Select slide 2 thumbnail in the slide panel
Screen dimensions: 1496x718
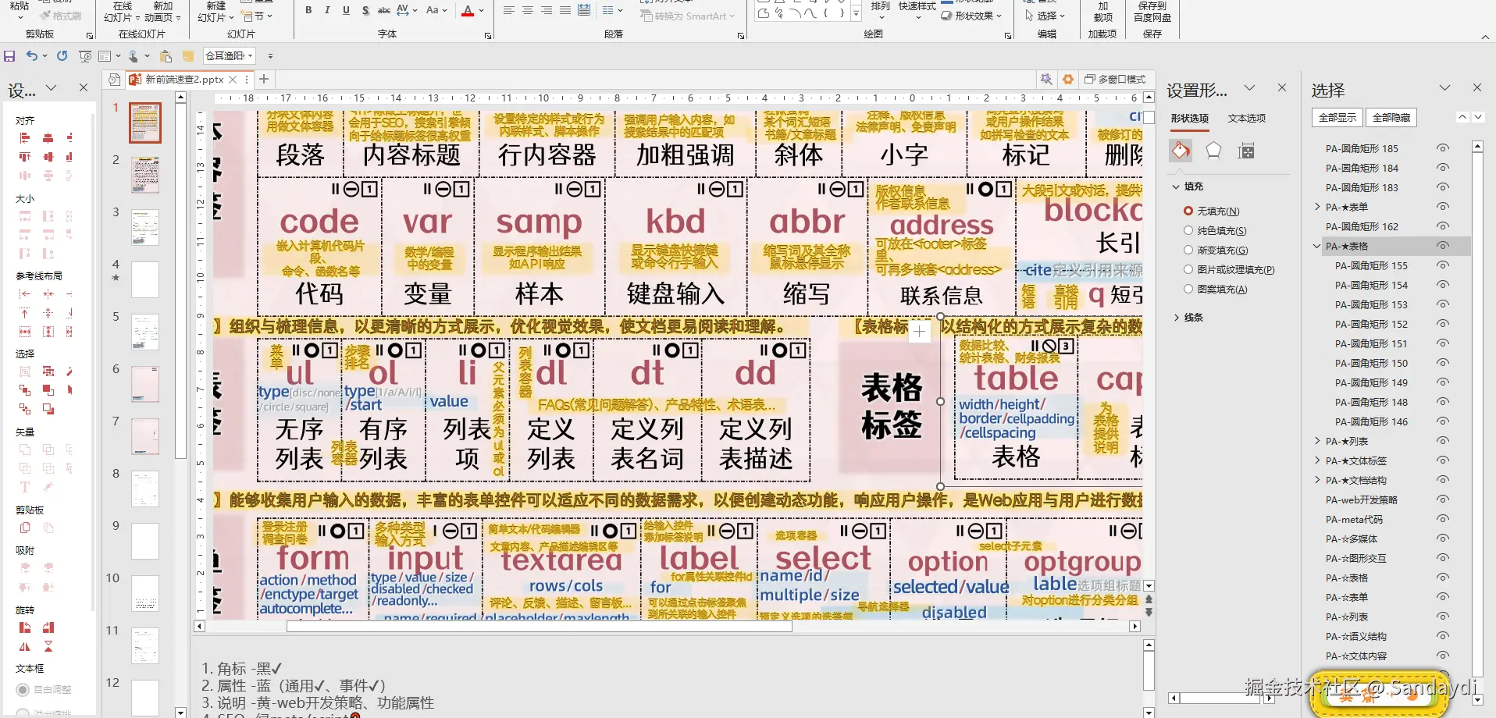coord(145,175)
